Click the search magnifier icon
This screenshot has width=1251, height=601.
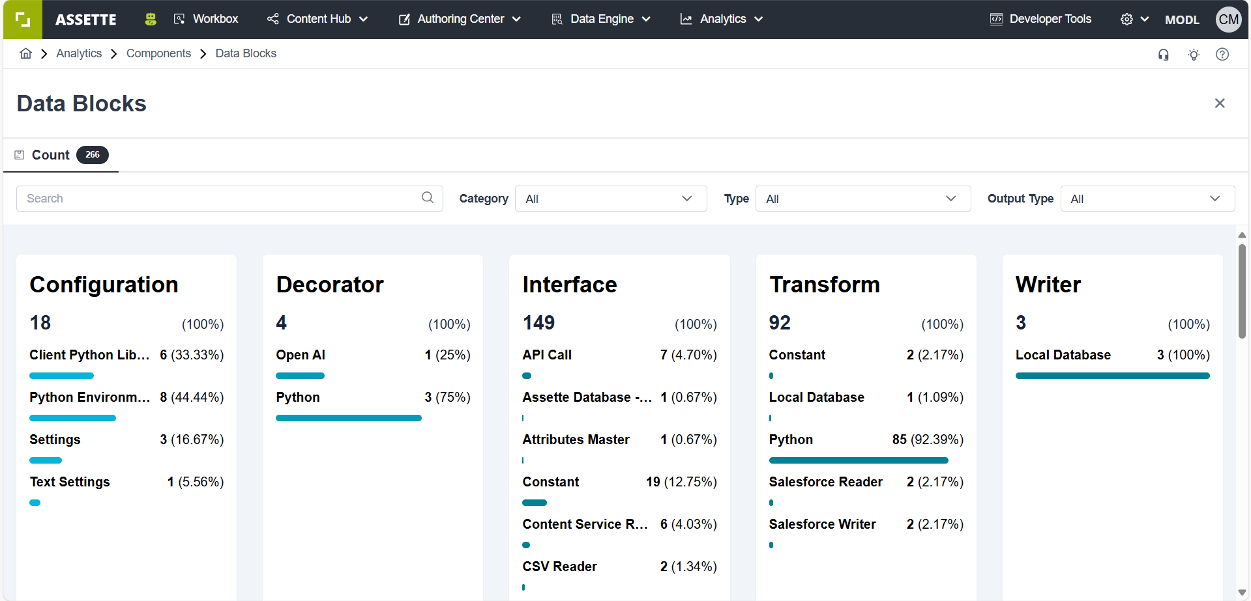coord(428,198)
